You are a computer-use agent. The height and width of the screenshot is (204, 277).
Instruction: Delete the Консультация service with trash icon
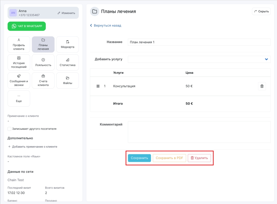(x=262, y=86)
